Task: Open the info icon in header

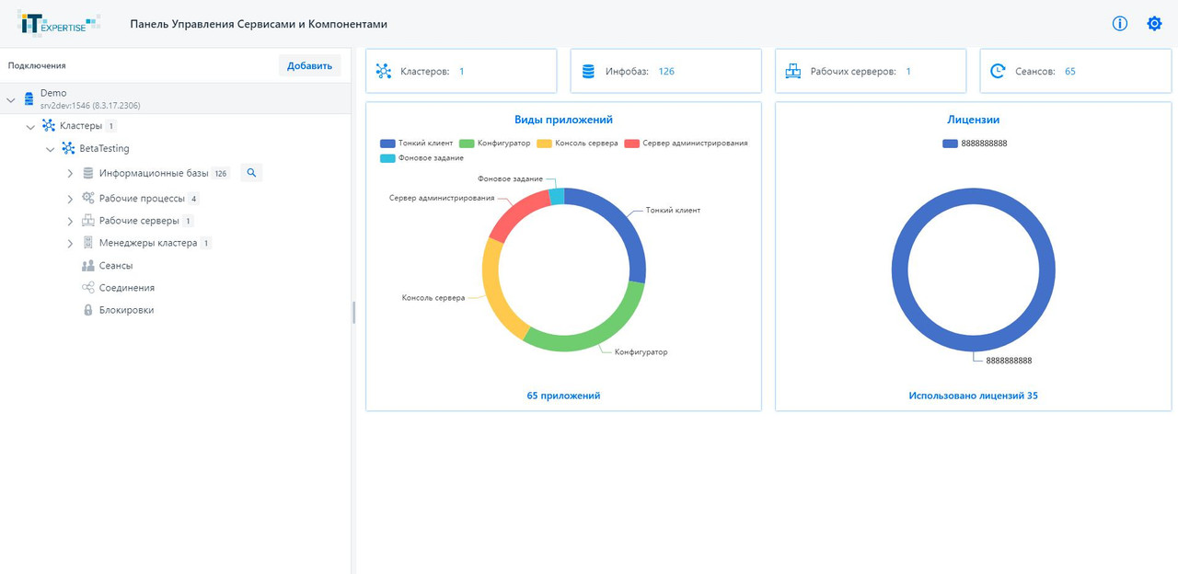Action: 1120,24
